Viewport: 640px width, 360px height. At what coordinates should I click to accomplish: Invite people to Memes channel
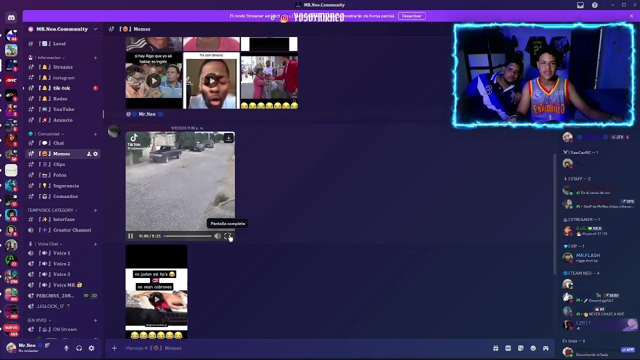tap(89, 153)
